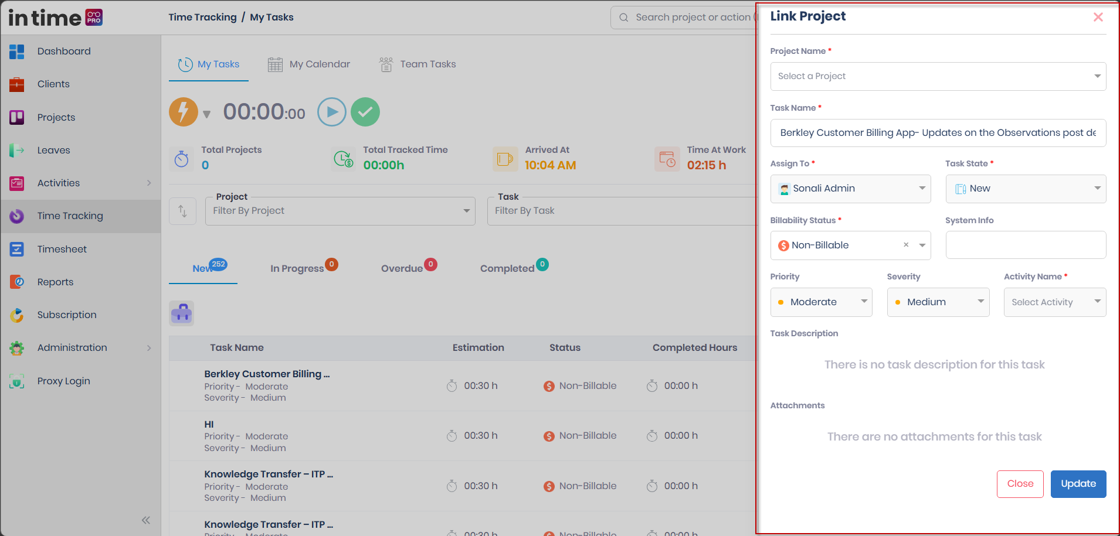
Task: Expand Administration submenu in the sidebar
Action: coord(149,348)
